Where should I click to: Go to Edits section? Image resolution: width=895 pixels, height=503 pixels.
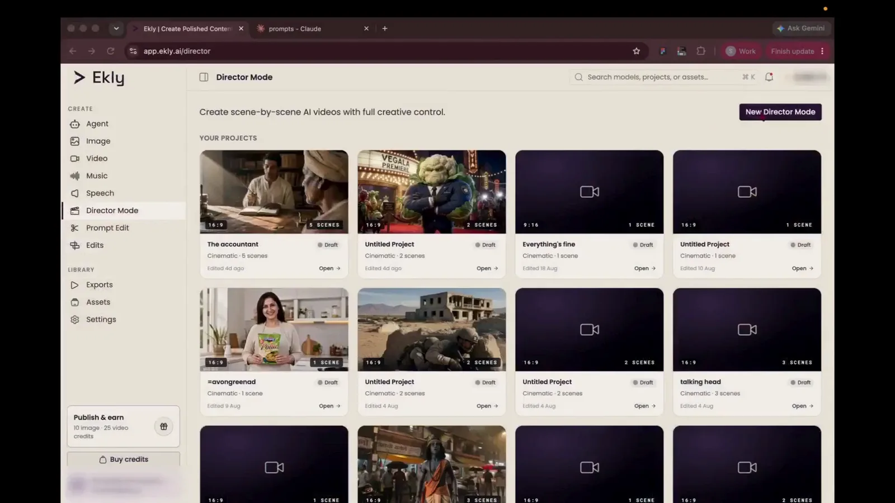[95, 245]
